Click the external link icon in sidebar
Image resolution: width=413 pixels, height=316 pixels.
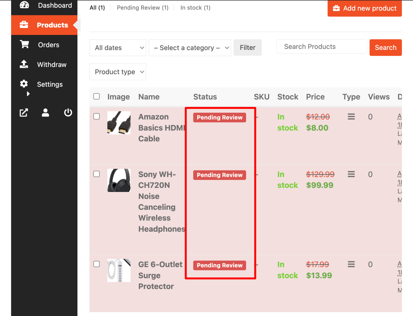point(24,112)
